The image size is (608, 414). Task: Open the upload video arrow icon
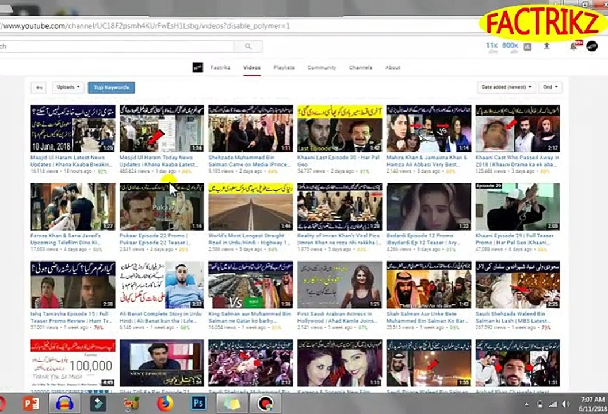tap(546, 46)
